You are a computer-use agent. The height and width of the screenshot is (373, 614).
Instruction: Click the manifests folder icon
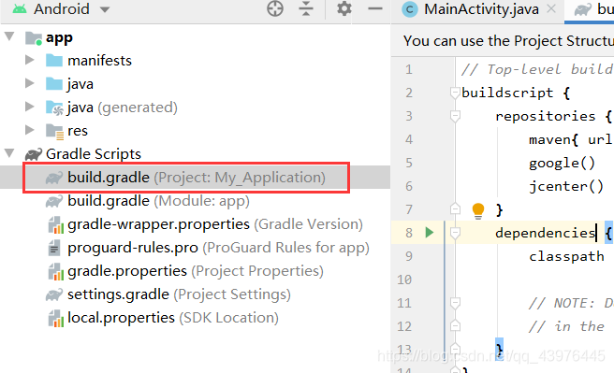(54, 61)
